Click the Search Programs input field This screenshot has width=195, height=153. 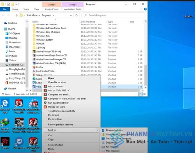click(x=113, y=15)
